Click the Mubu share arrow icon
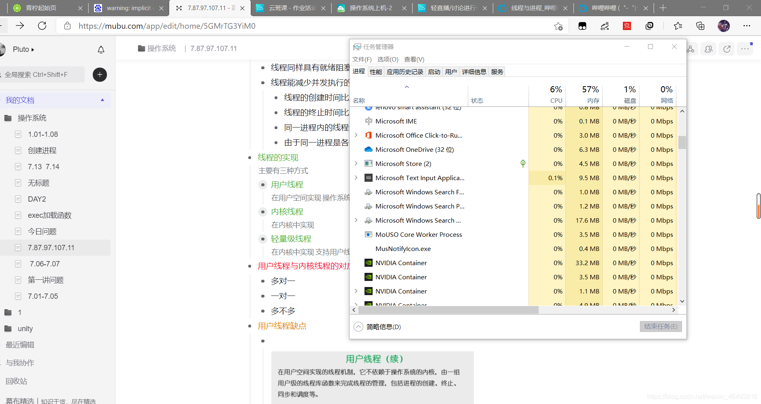 [x=727, y=49]
